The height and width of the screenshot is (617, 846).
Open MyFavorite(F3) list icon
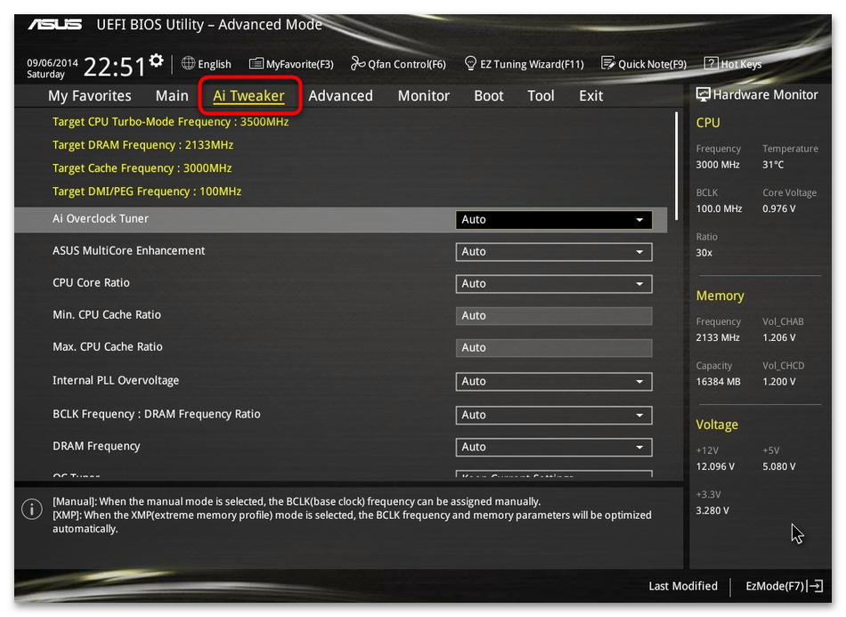click(256, 63)
